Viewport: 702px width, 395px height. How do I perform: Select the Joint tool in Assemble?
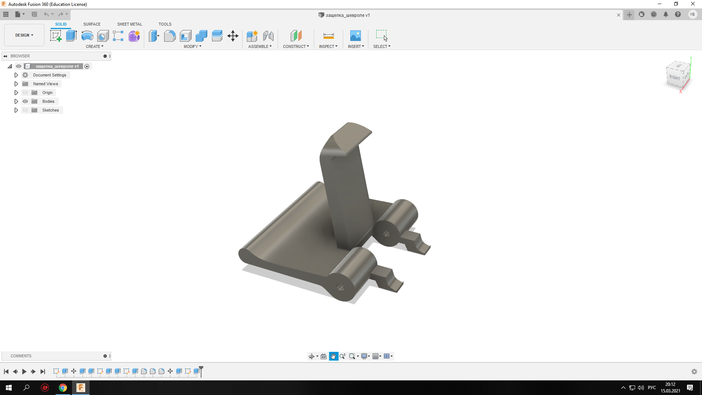click(268, 36)
